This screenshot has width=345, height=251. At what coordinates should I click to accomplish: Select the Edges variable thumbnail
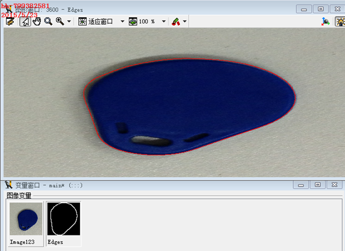64,219
